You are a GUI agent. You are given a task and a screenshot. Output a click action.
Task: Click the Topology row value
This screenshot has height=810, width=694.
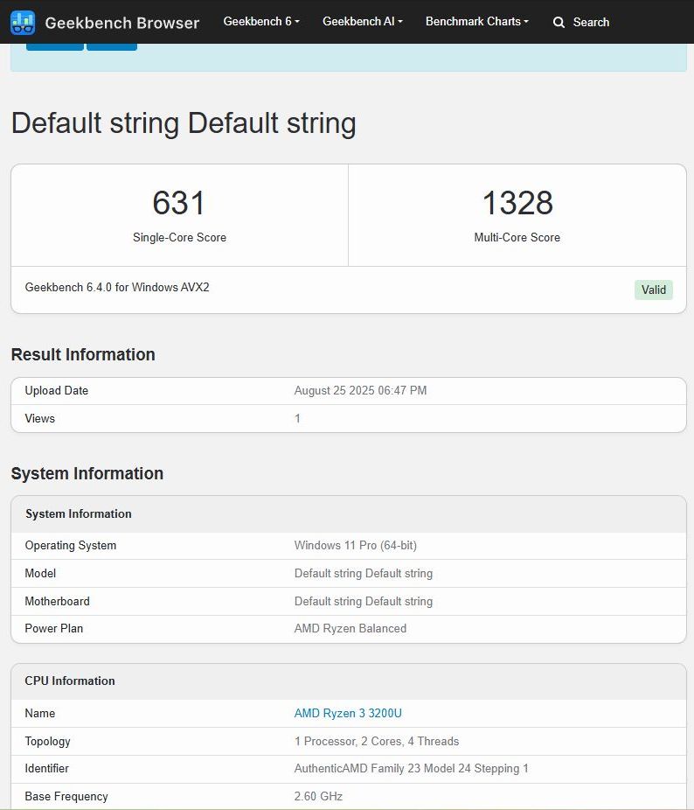point(376,742)
